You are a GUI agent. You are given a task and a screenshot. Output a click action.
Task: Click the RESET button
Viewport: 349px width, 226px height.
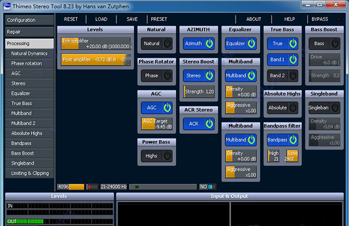(x=71, y=19)
